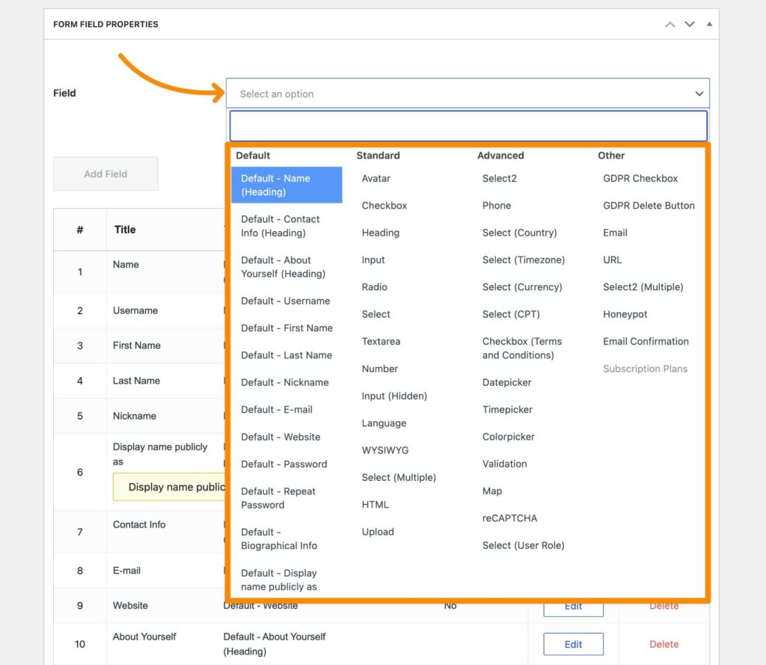
Task: Pick 'Default - Nickname' option
Action: point(287,382)
